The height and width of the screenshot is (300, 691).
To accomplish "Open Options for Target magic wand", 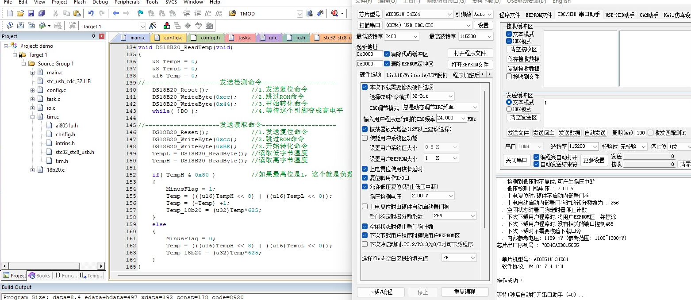I will 153,26.
